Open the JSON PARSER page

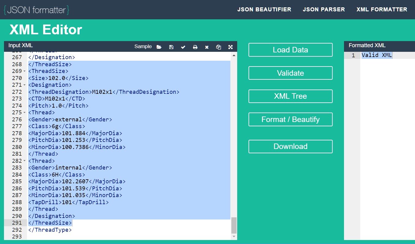pos(324,10)
